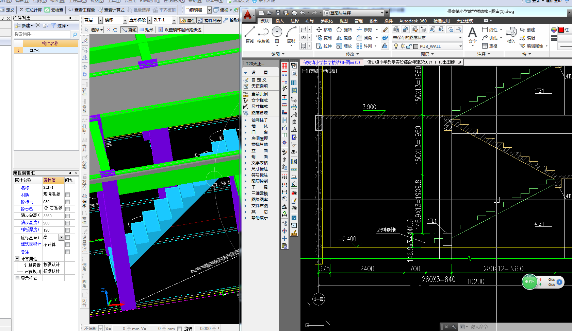Image resolution: width=572 pixels, height=331 pixels.
Task: Toggle the Properties (属性) panel button
Action: pos(187,20)
